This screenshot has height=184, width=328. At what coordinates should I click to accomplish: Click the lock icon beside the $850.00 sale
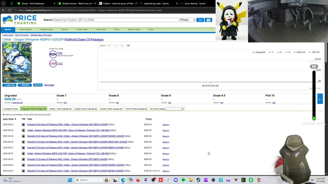tap(23, 142)
